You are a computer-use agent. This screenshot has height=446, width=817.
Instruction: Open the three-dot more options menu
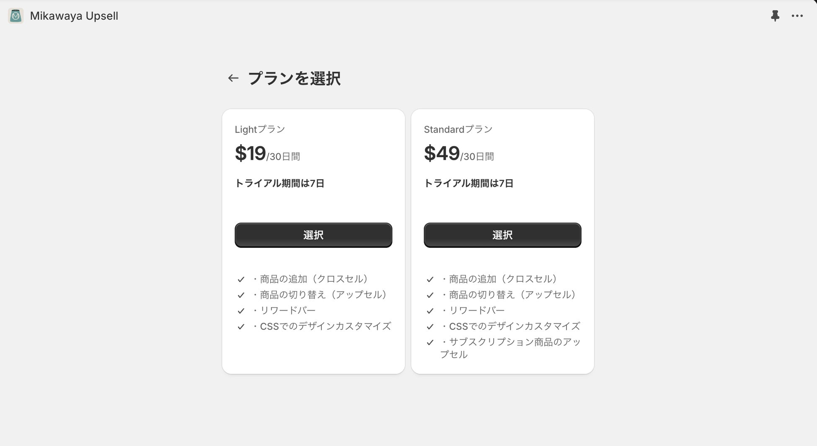point(797,16)
